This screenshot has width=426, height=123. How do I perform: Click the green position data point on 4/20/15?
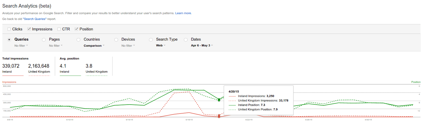pos(219,100)
